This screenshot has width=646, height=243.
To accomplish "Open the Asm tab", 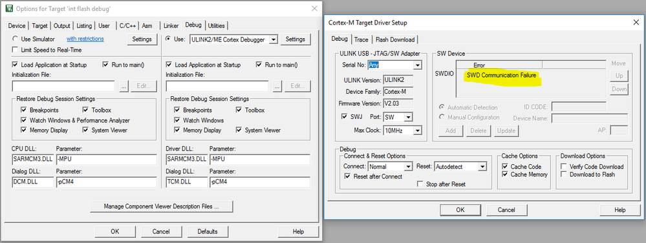I will pos(147,26).
